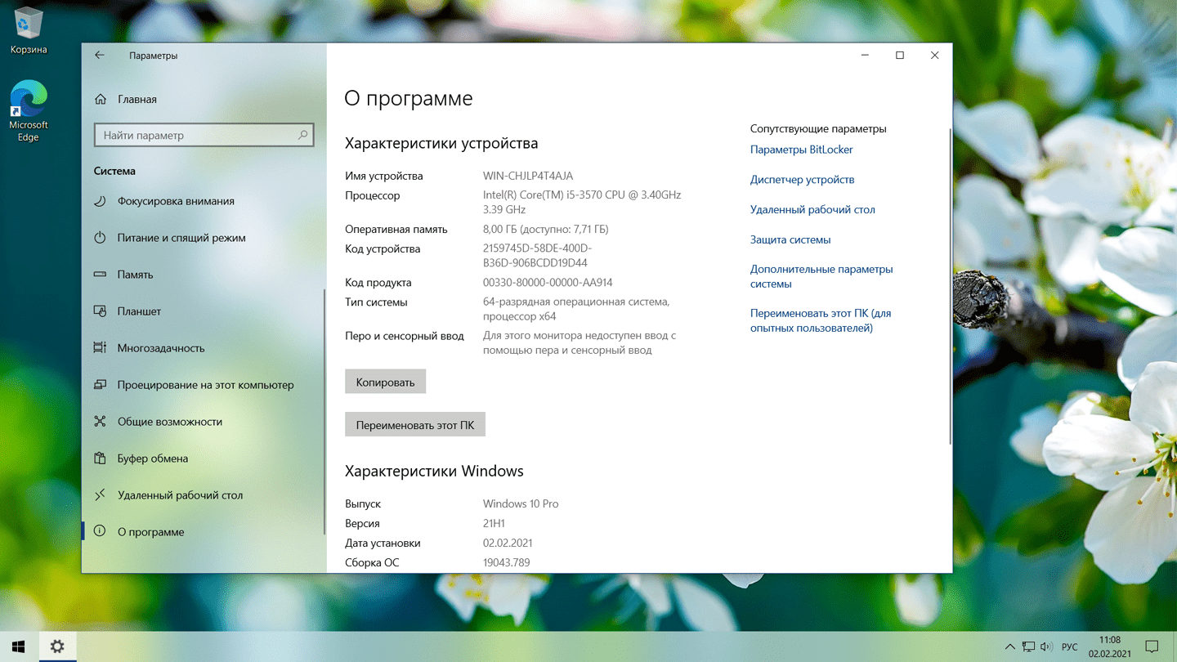Open the Windows Start menu
Image resolution: width=1177 pixels, height=662 pixels.
[18, 646]
